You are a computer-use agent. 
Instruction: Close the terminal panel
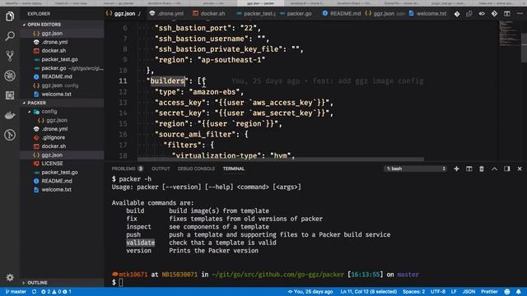(x=520, y=169)
